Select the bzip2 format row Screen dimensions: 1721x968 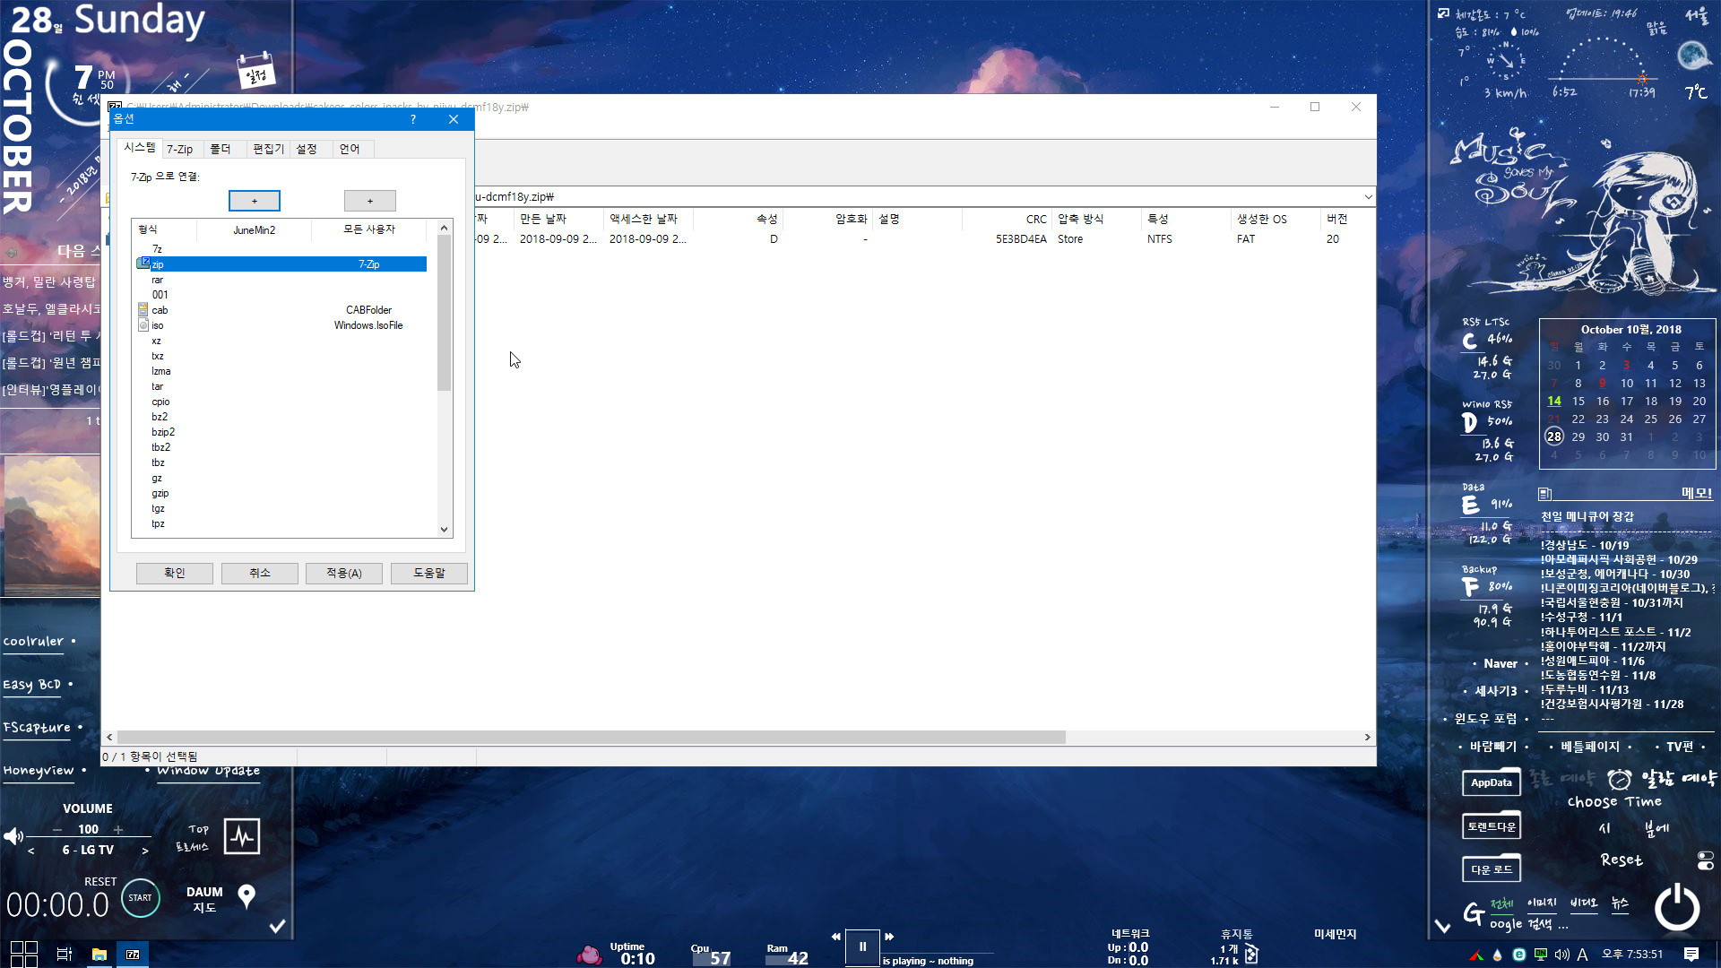(281, 432)
